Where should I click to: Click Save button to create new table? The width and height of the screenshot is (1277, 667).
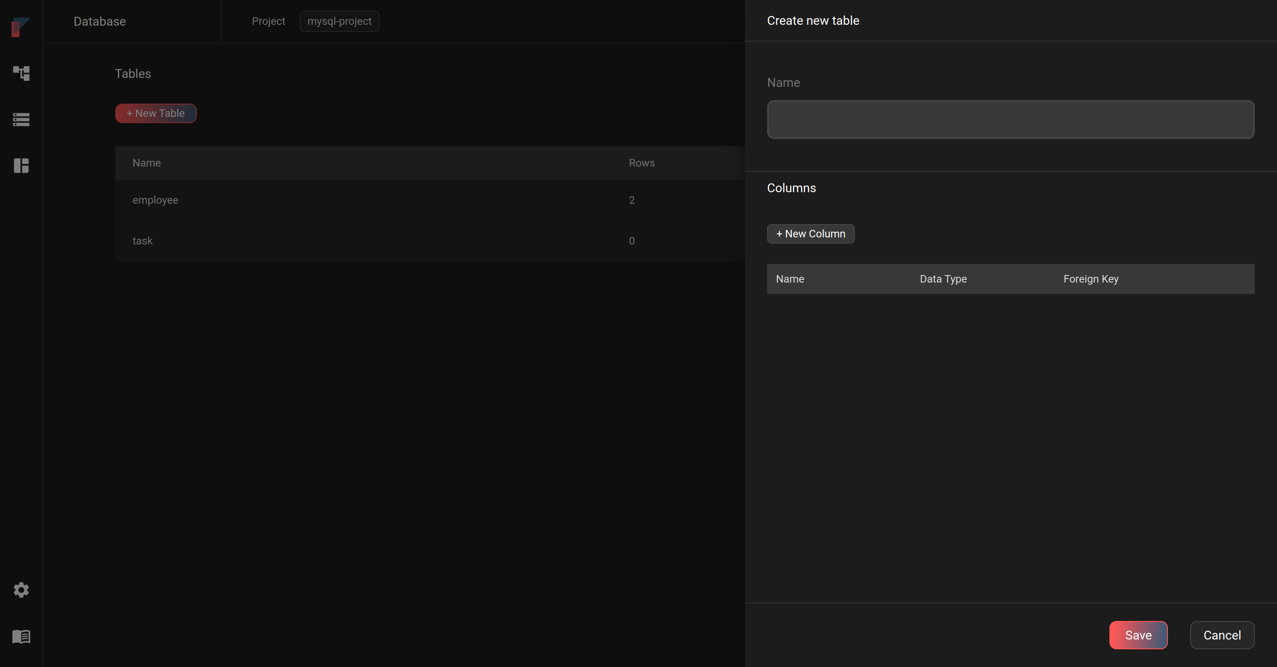[x=1139, y=635]
